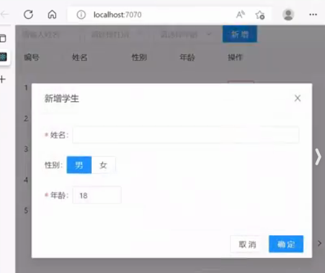Click the 新增学生 dialog title
The width and height of the screenshot is (325, 273).
(x=62, y=98)
